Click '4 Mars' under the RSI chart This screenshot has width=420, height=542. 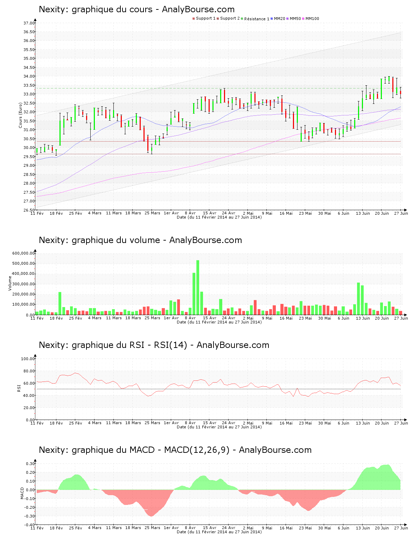pyautogui.click(x=94, y=423)
